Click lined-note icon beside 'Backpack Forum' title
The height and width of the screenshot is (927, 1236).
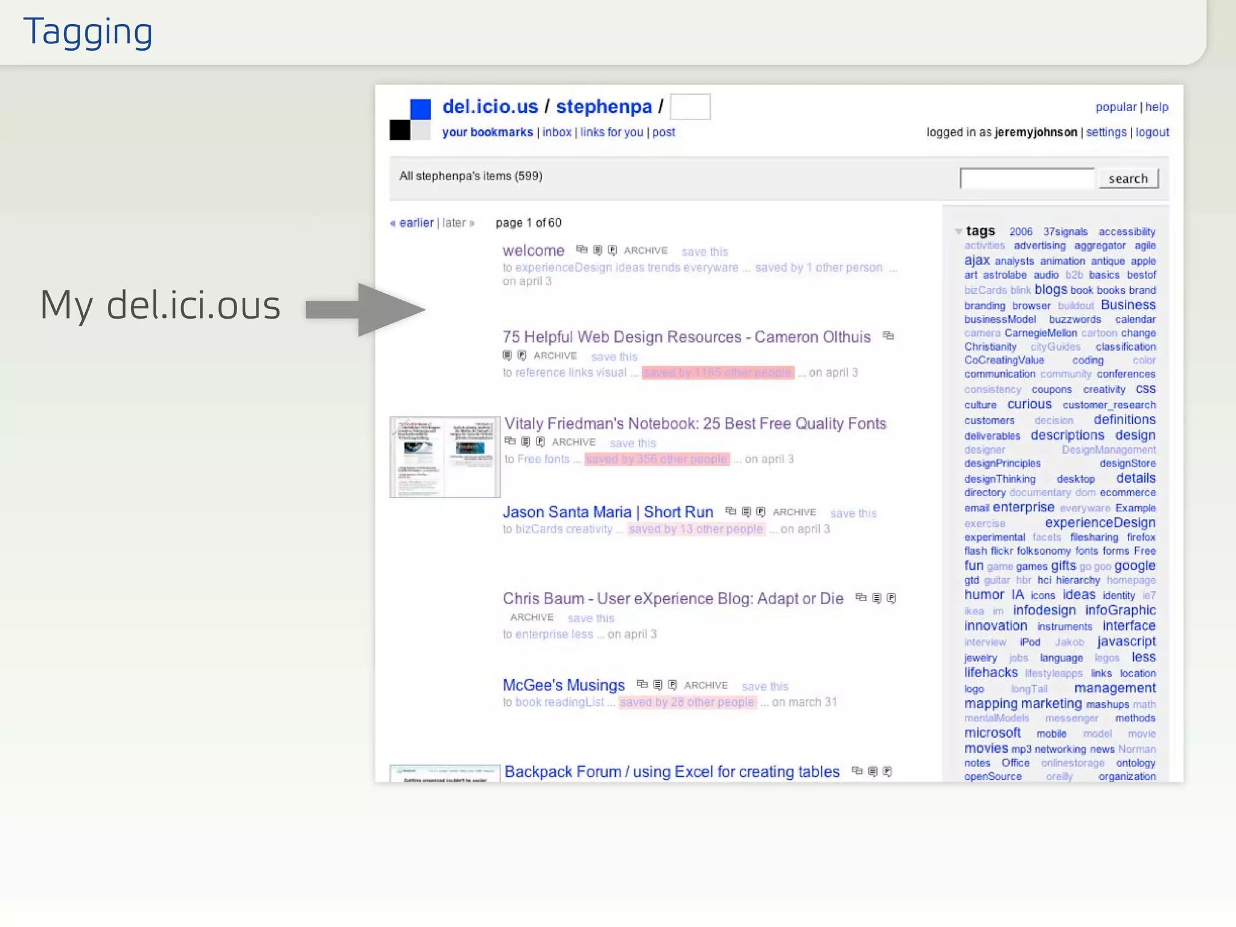pos(873,771)
